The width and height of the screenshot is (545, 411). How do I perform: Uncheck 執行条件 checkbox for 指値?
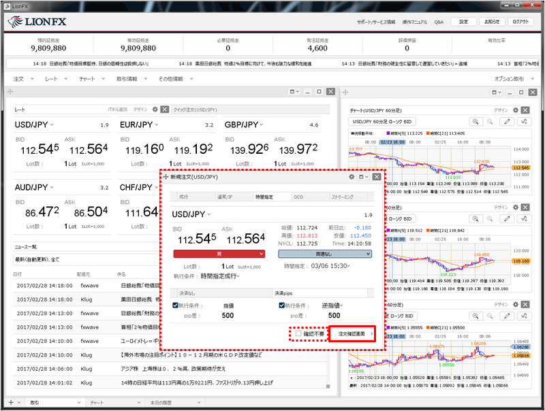pyautogui.click(x=176, y=306)
